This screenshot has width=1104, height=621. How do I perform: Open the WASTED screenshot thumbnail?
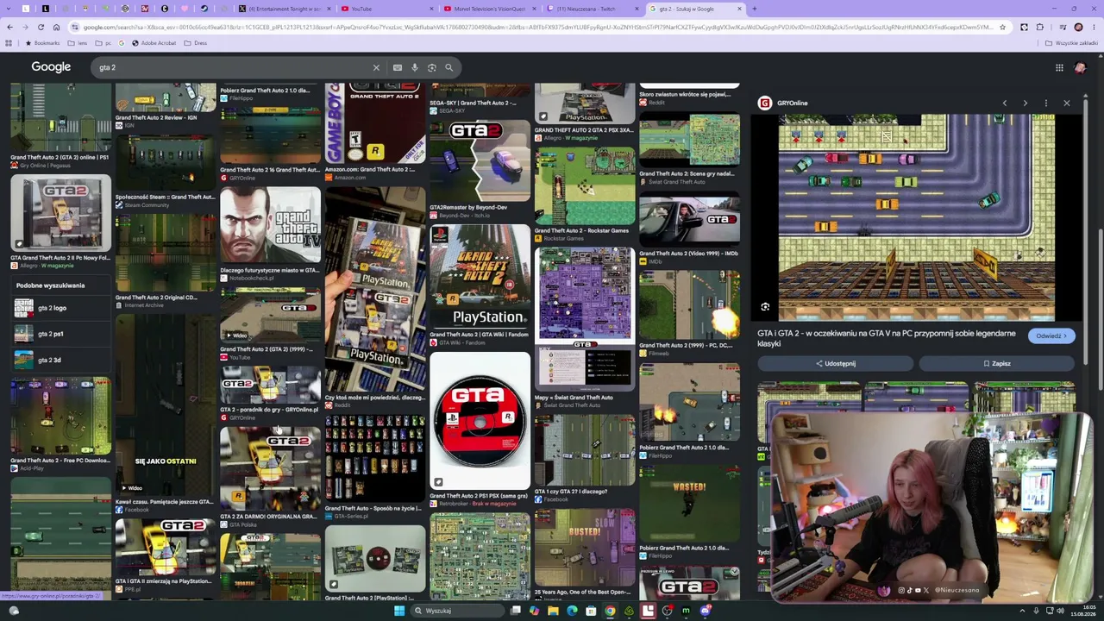click(x=689, y=505)
